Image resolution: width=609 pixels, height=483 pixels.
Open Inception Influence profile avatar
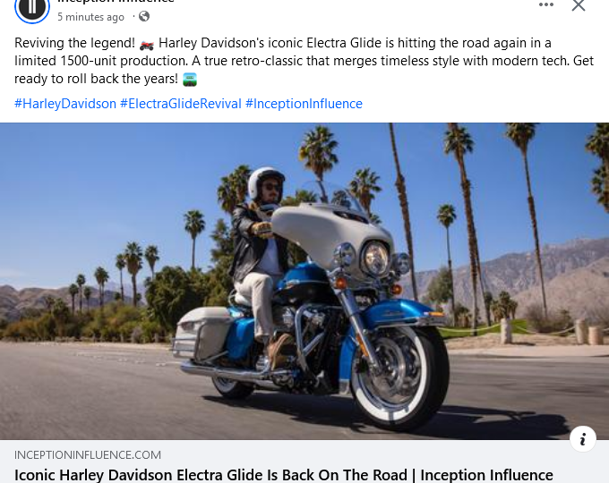[x=32, y=8]
